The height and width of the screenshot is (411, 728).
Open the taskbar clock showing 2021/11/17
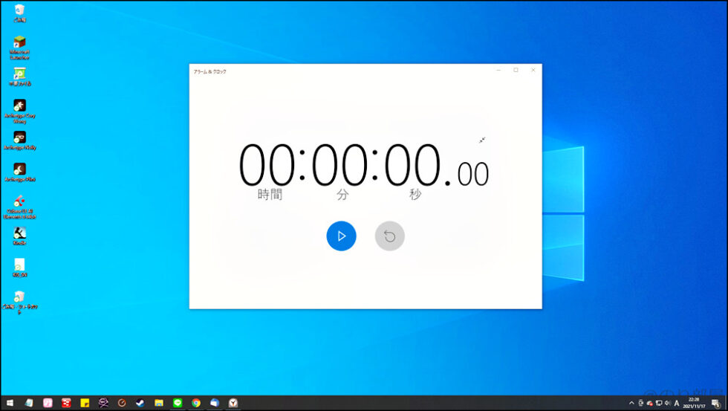click(x=694, y=403)
